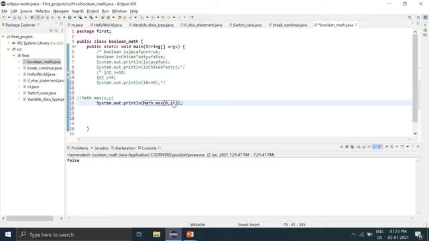Open the Navigate menu
429x241 pixels.
(61, 11)
